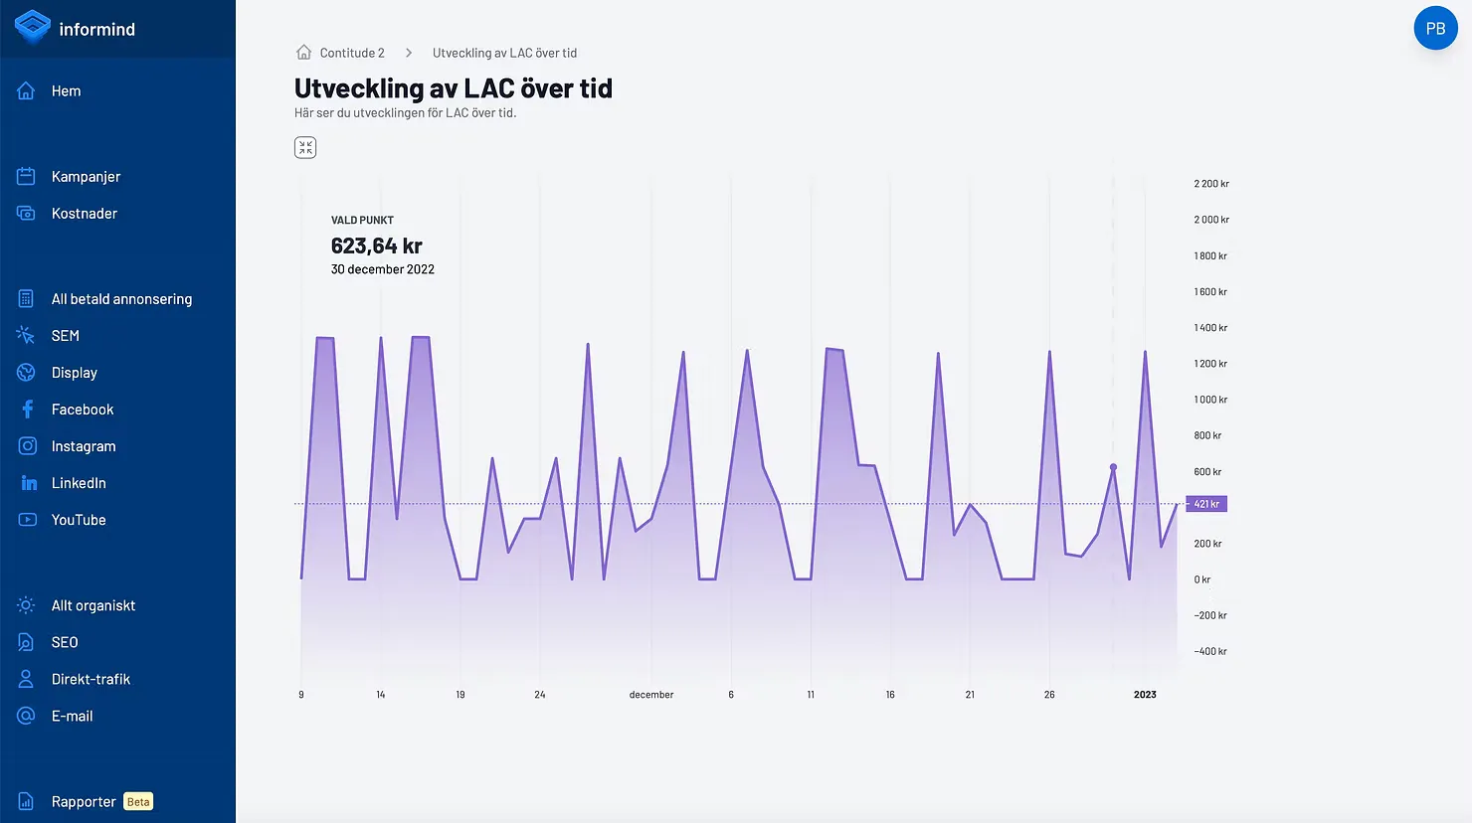The image size is (1472, 823).
Task: Open the Kostnader section
Action: (84, 214)
